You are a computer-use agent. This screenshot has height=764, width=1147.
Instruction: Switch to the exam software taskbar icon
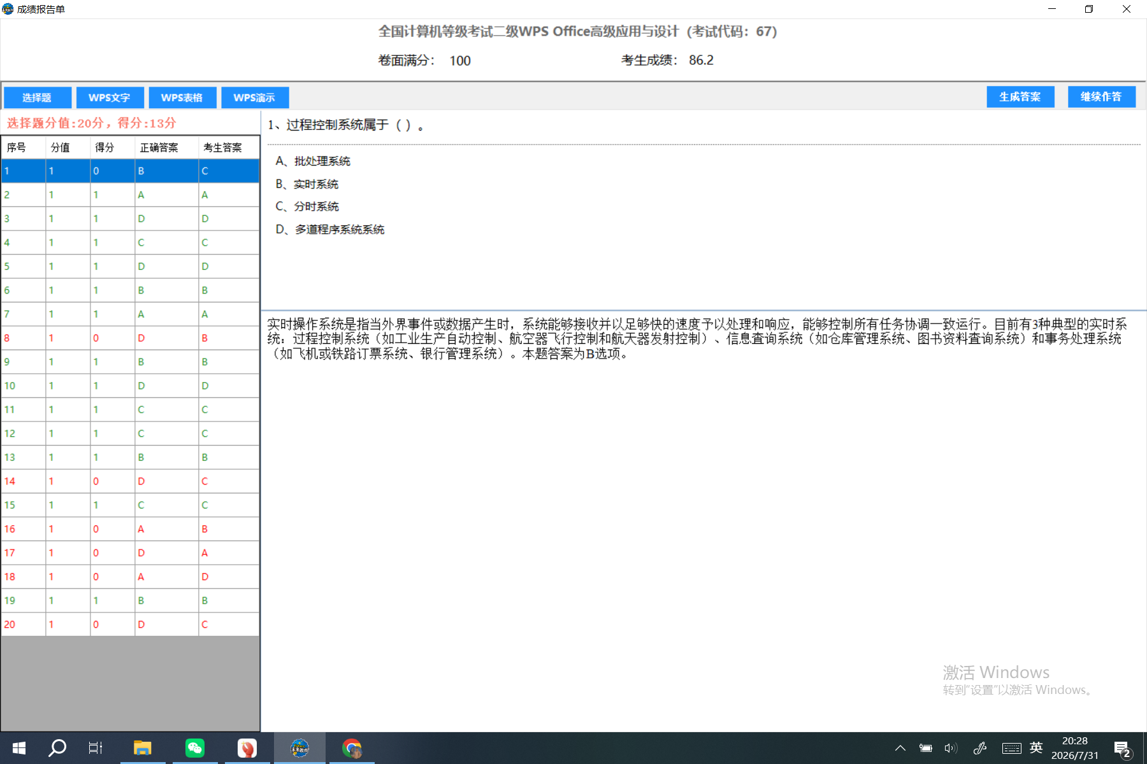pos(299,748)
